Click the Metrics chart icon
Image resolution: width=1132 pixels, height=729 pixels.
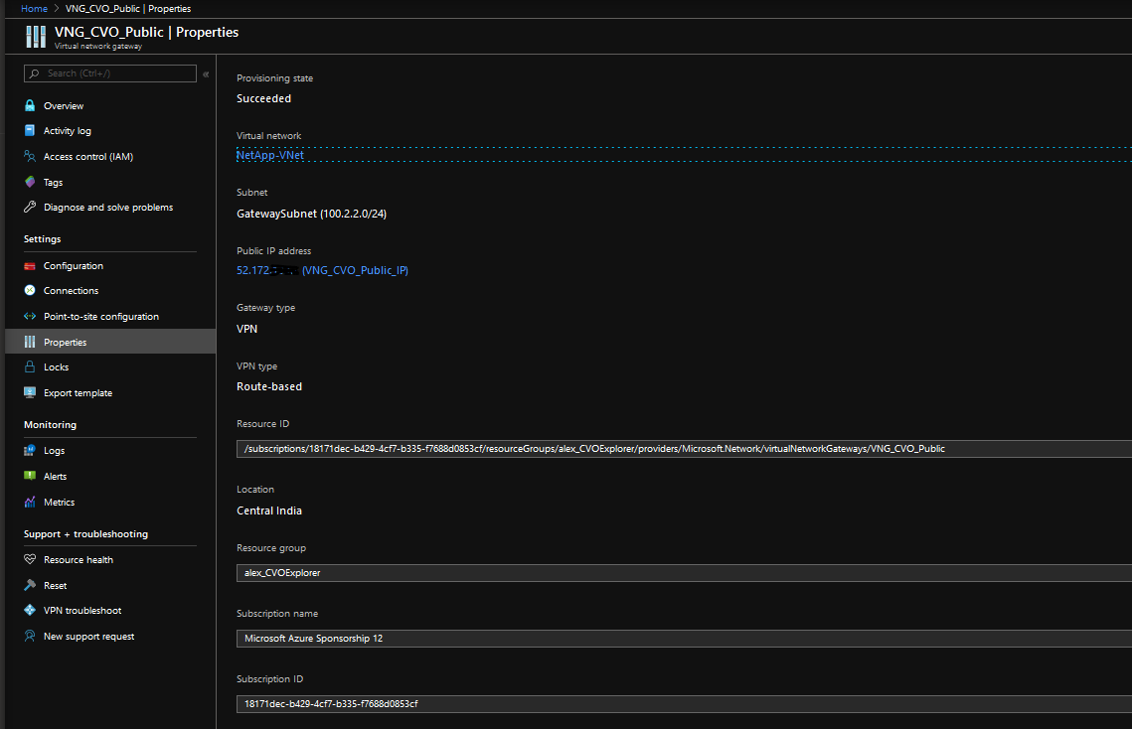coord(30,502)
